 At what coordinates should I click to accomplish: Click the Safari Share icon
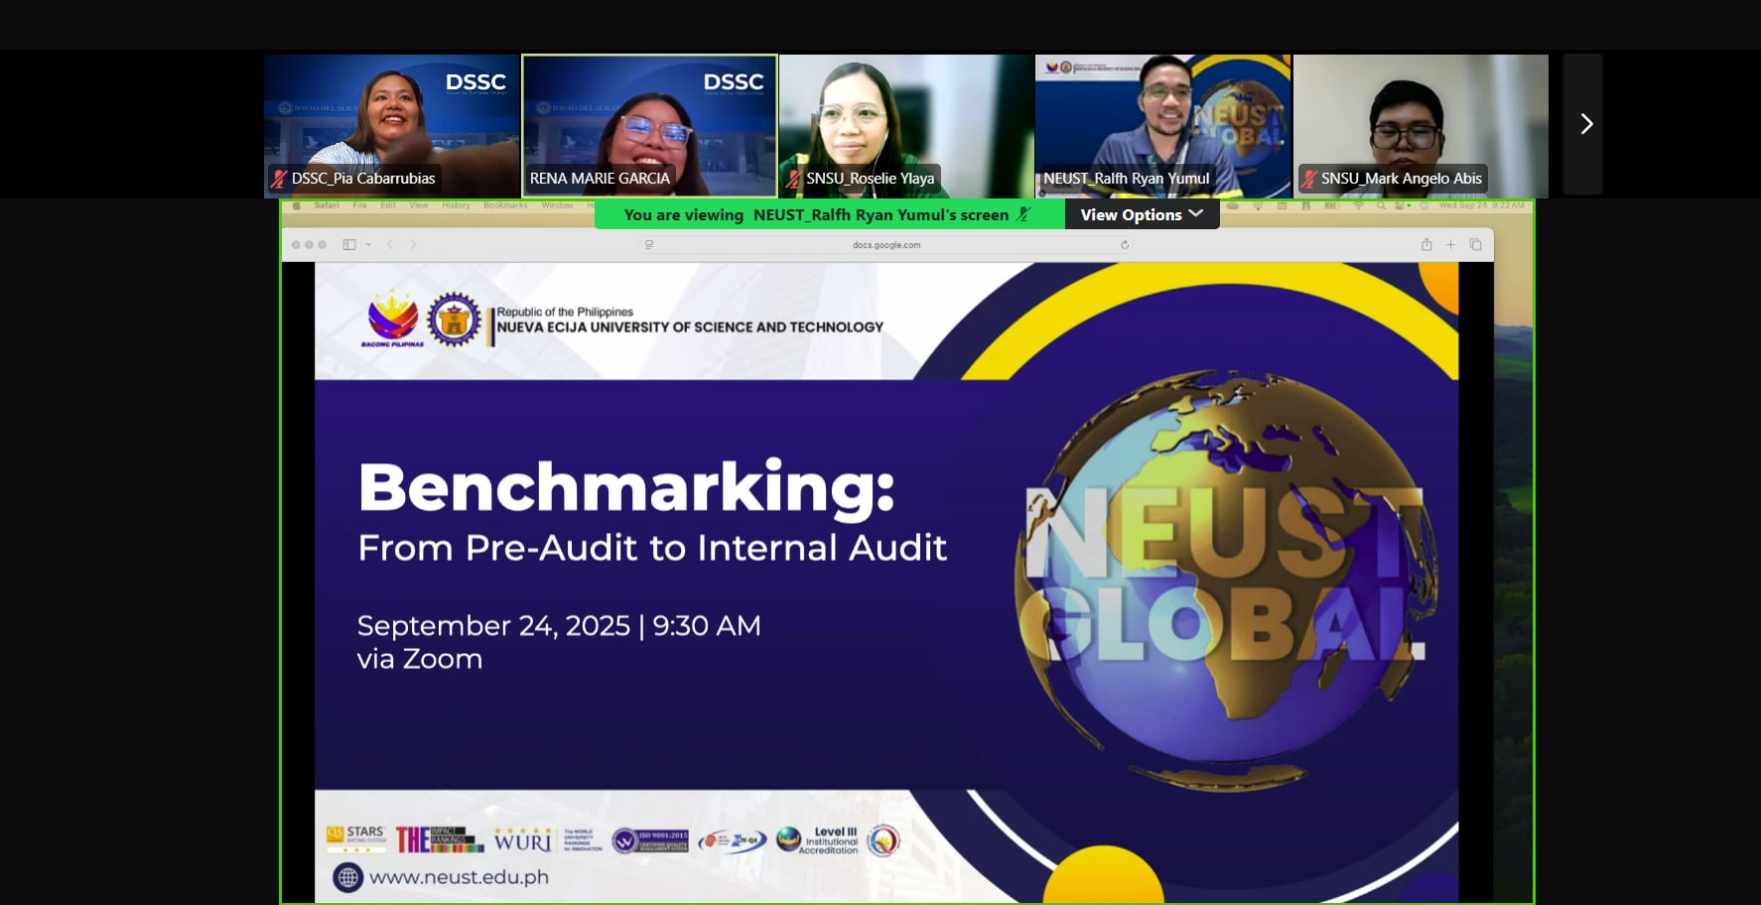1426,244
